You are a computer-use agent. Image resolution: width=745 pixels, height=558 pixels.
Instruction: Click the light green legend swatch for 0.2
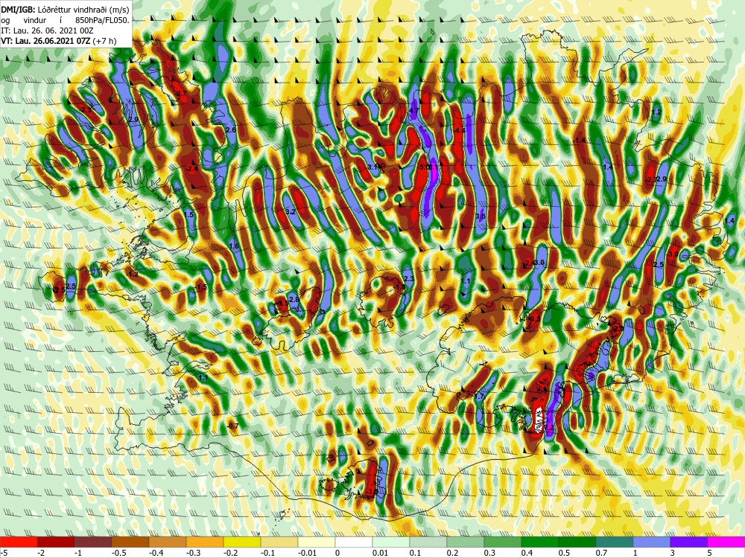click(x=466, y=542)
